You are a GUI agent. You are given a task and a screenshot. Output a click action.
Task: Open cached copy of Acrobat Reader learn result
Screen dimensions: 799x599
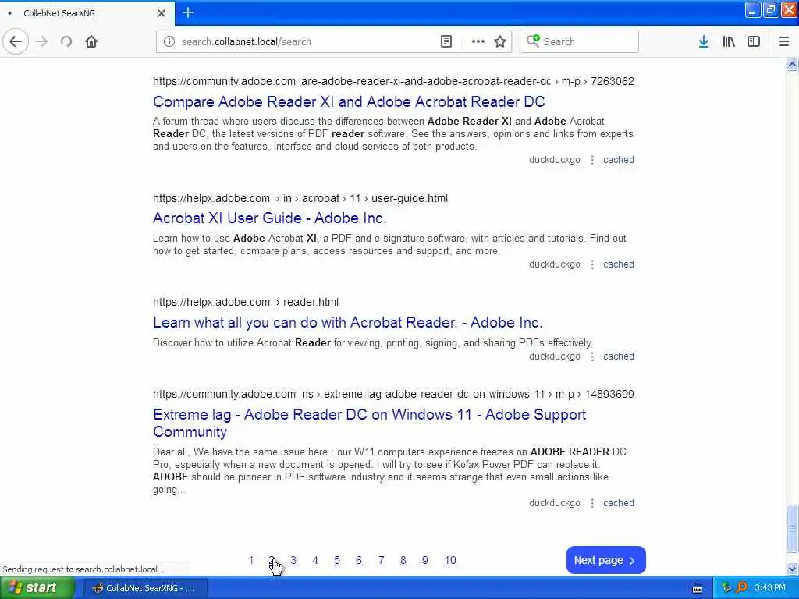619,356
